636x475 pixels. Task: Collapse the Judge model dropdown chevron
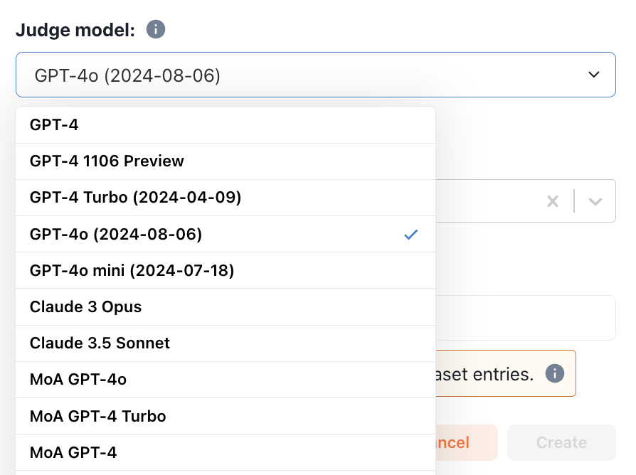(x=594, y=75)
